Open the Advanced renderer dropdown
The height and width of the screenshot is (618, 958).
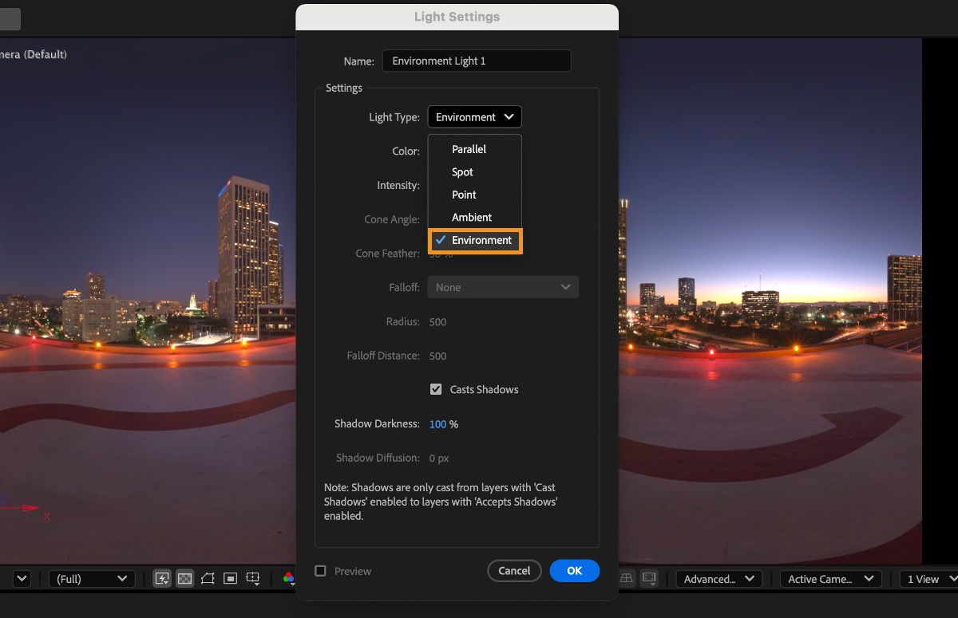pyautogui.click(x=718, y=579)
